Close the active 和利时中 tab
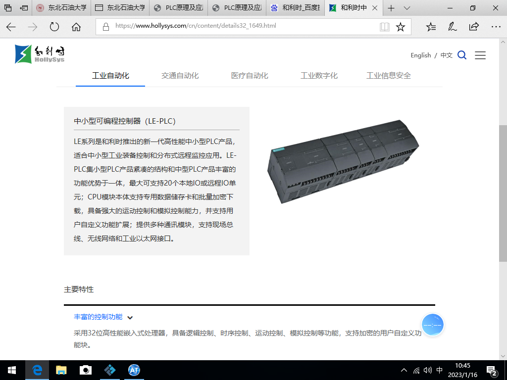 (x=375, y=8)
